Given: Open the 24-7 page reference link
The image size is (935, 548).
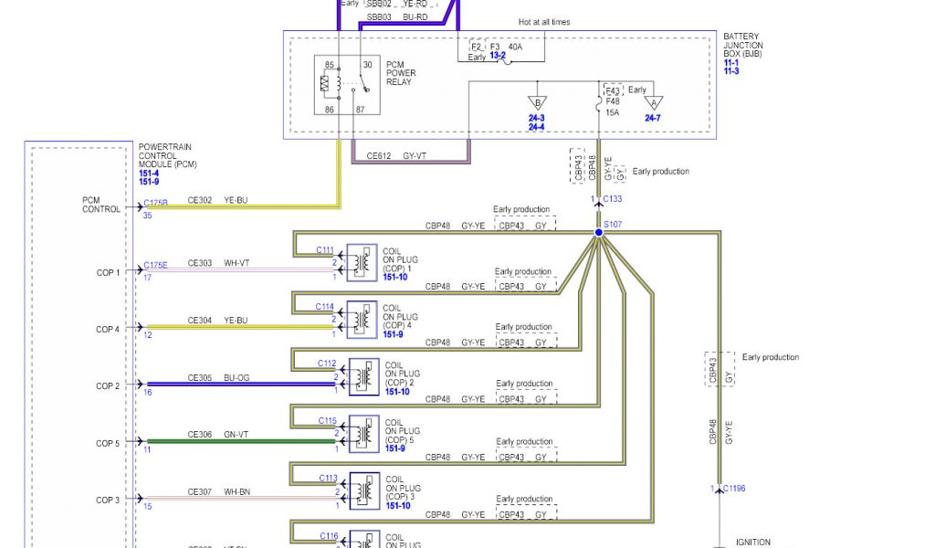Looking at the screenshot, I should 653,118.
